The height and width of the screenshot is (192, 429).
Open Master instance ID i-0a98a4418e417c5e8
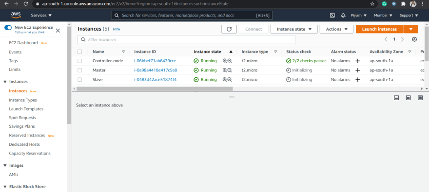pos(156,70)
